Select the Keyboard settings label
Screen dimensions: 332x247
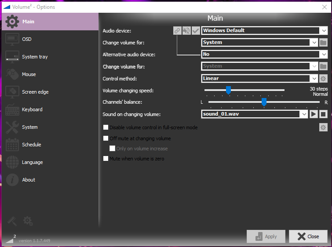point(32,109)
